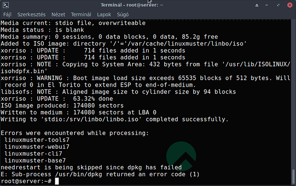This screenshot has height=186, width=296.
Task: Click the 'ISO image produced: 174080 sectors' line
Action: point(62,105)
